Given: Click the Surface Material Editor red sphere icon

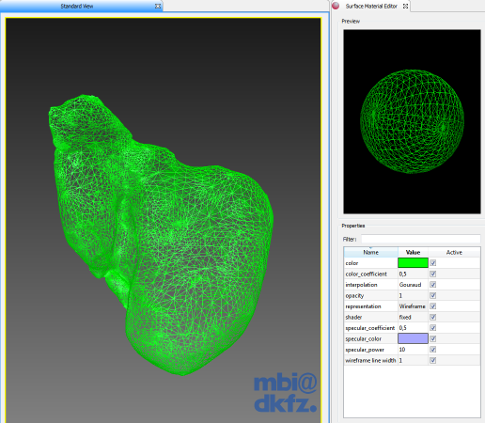Looking at the screenshot, I should tap(336, 6).
